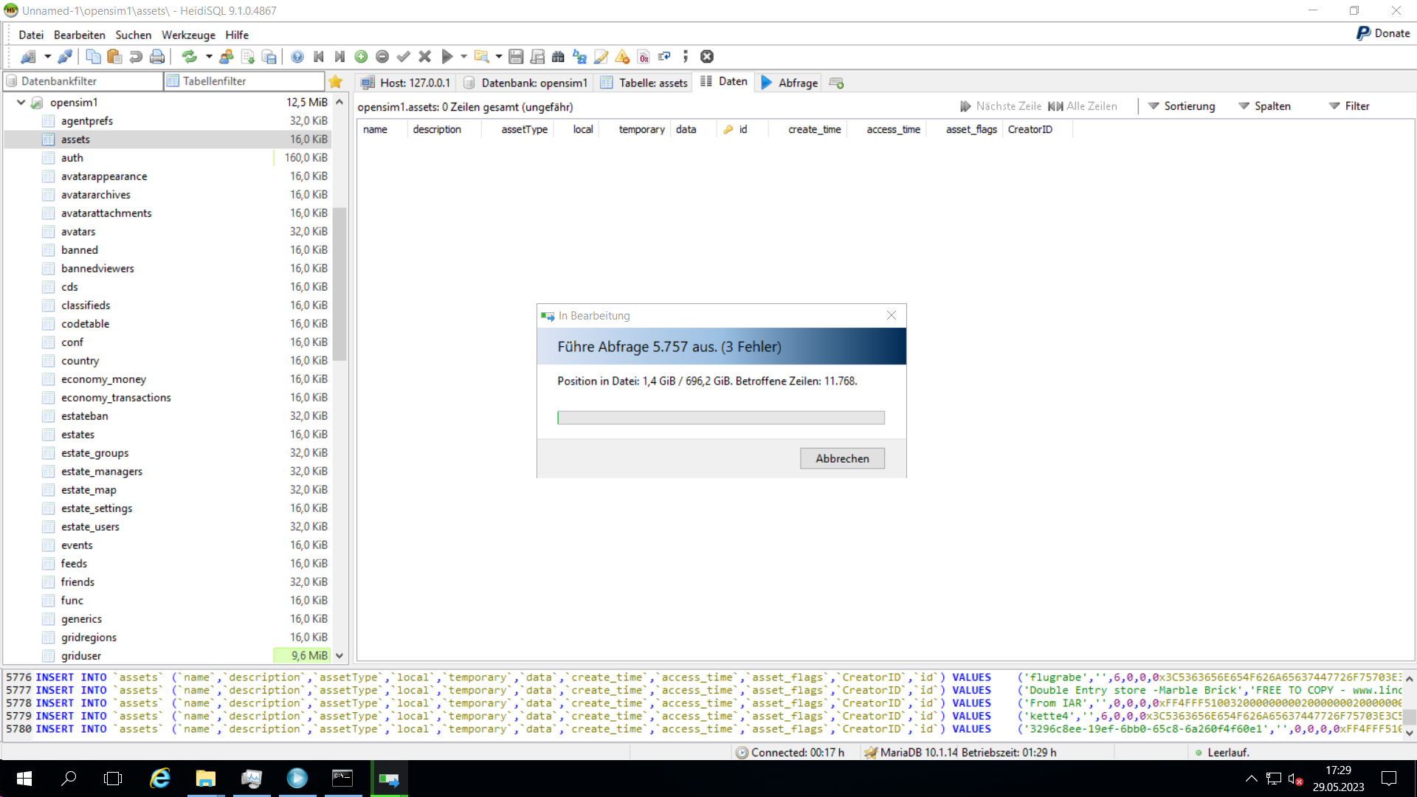Click the refresh icon in toolbar
This screenshot has width=1417, height=797.
[x=189, y=57]
